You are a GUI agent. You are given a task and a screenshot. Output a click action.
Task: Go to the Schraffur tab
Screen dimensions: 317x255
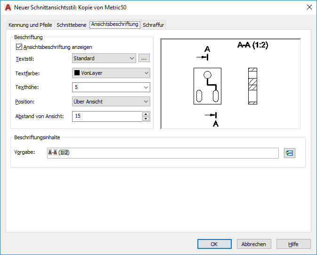tap(154, 25)
